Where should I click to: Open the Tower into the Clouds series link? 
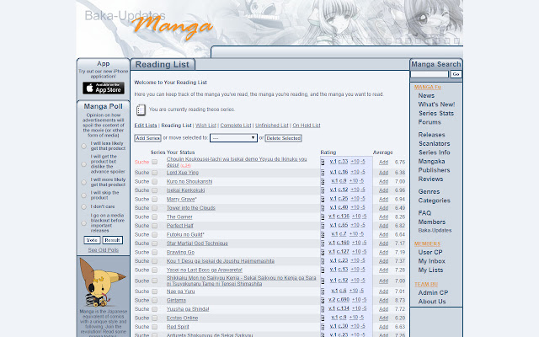click(191, 208)
